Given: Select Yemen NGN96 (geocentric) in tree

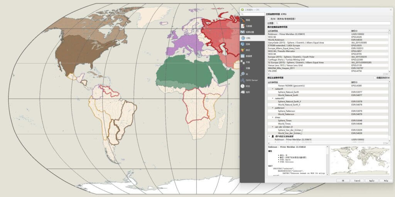Looking at the screenshot, I should click(328, 86).
